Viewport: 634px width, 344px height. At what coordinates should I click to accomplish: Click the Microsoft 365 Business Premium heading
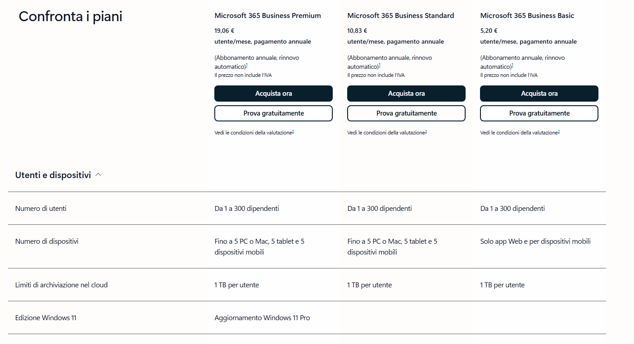pyautogui.click(x=267, y=16)
